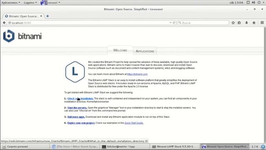The width and height of the screenshot is (266, 150).
Task: Select the Bitnami: Open Source browser tab
Action: click(x=24, y=16)
